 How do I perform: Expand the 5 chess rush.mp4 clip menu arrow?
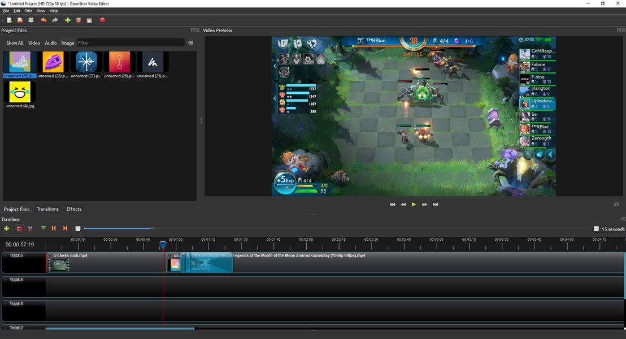coord(50,255)
